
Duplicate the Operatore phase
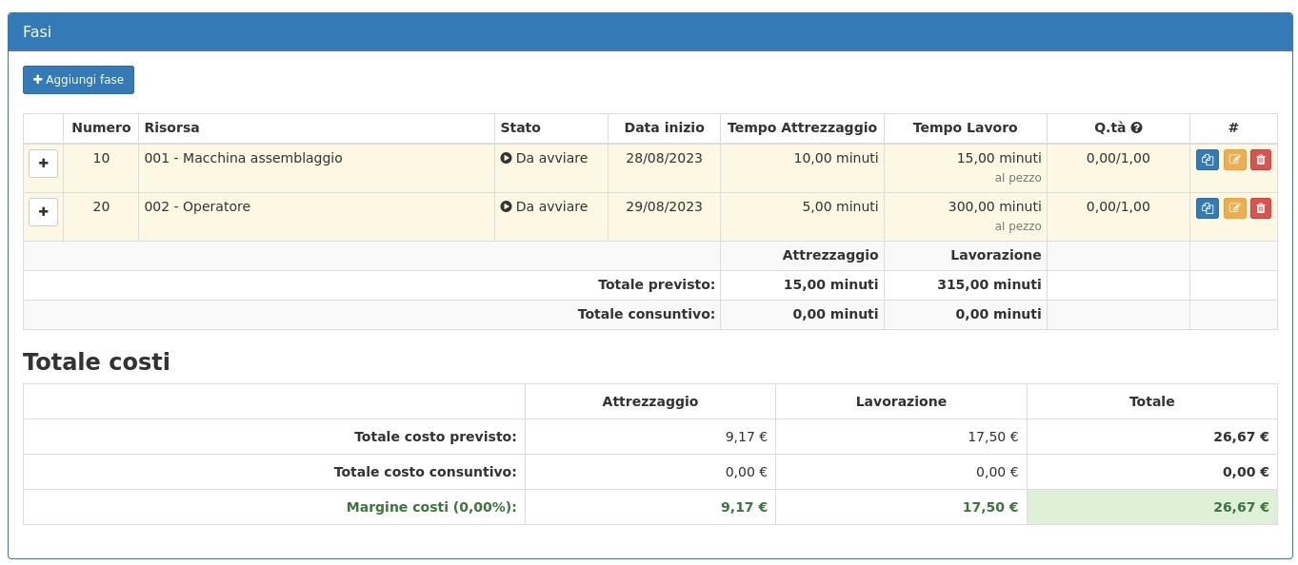(1207, 208)
